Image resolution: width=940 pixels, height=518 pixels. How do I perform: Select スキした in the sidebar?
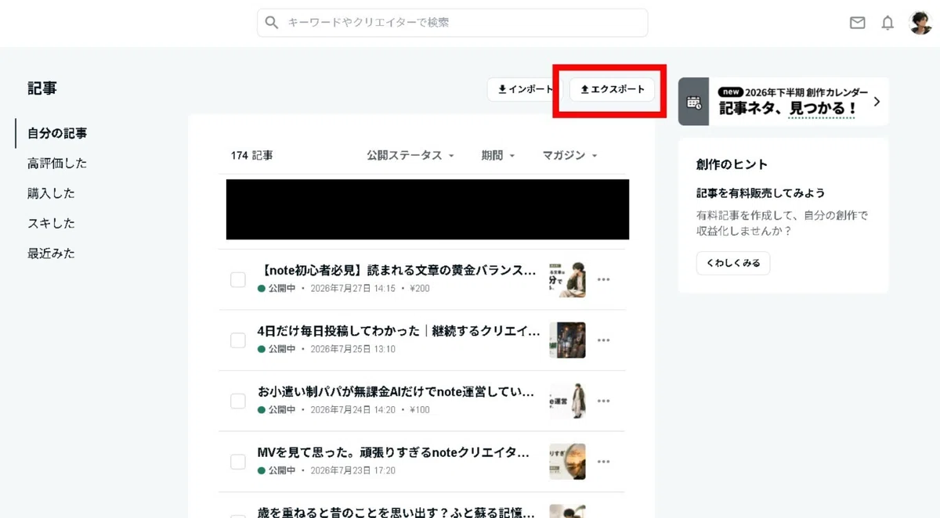tap(51, 223)
